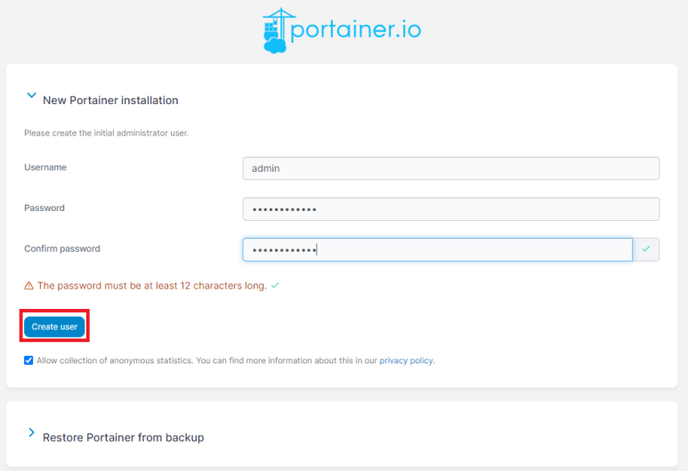
Task: Click into the Password field
Action: click(x=450, y=209)
